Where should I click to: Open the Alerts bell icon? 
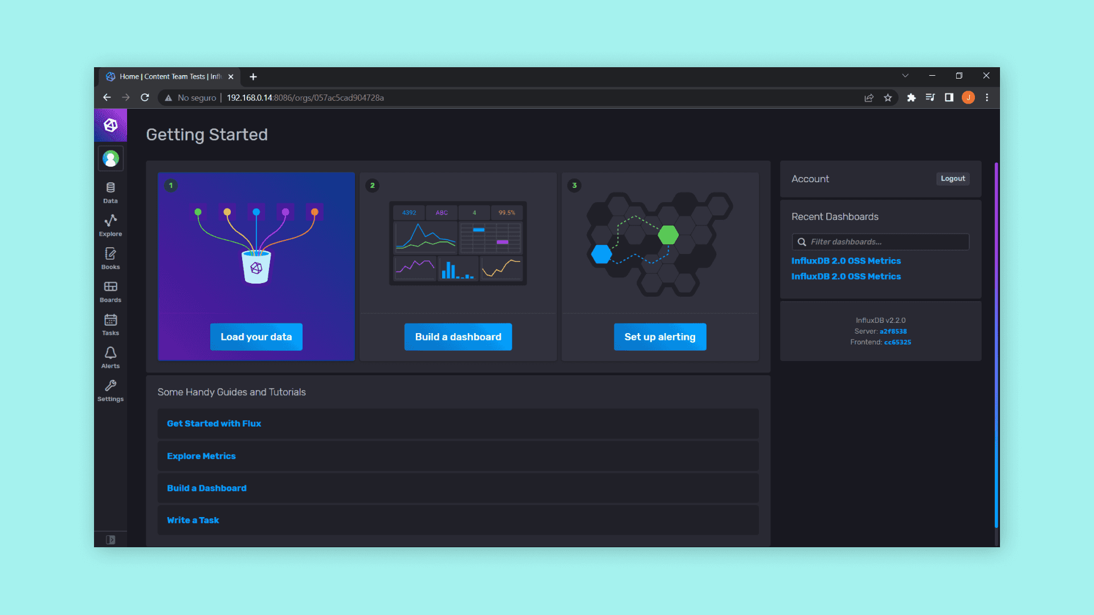(111, 358)
